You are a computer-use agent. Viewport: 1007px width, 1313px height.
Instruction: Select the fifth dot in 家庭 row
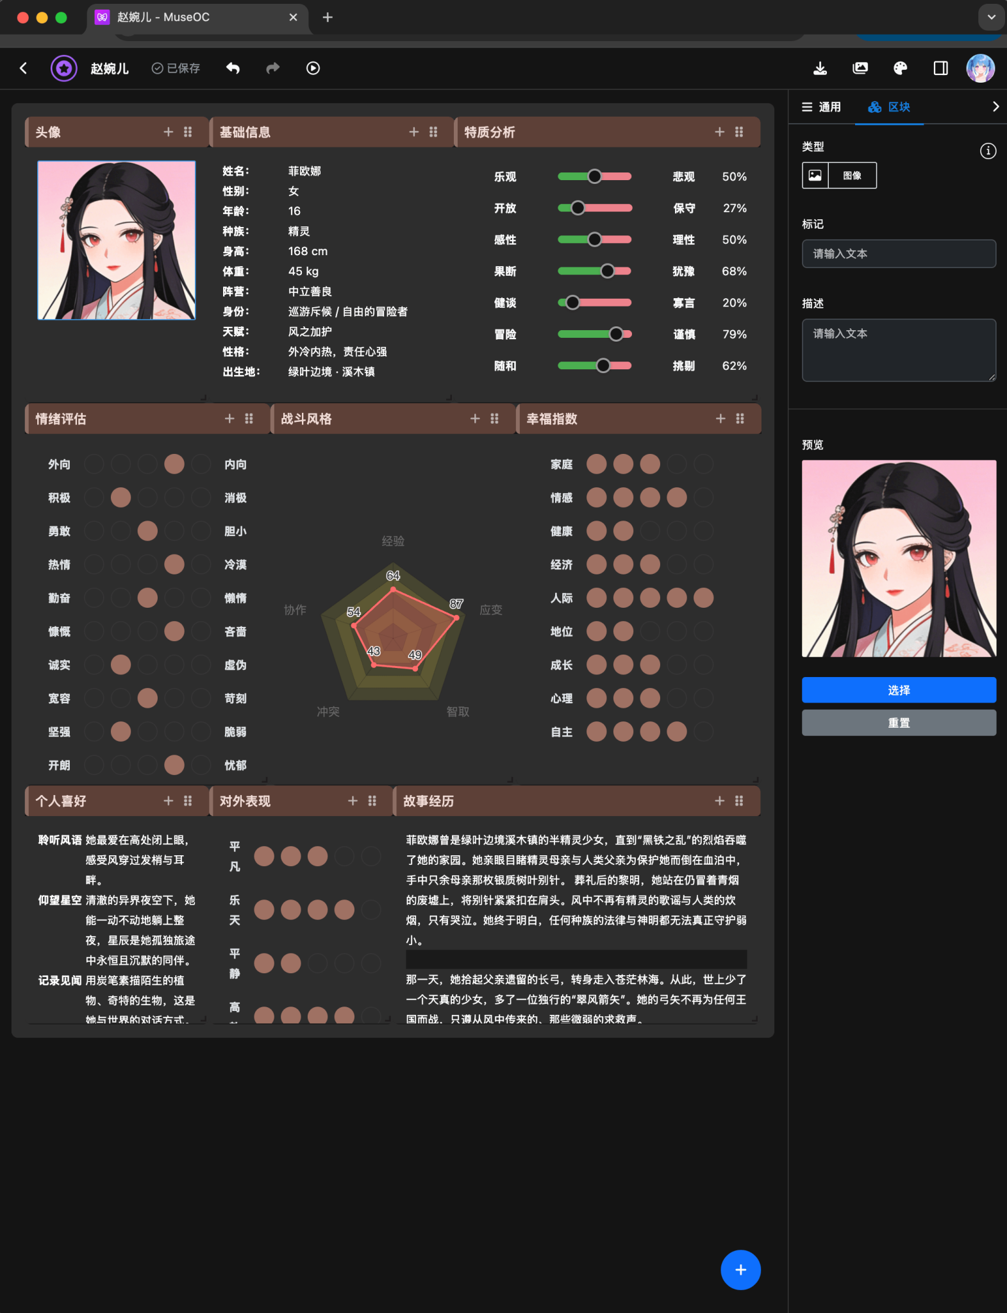[703, 464]
